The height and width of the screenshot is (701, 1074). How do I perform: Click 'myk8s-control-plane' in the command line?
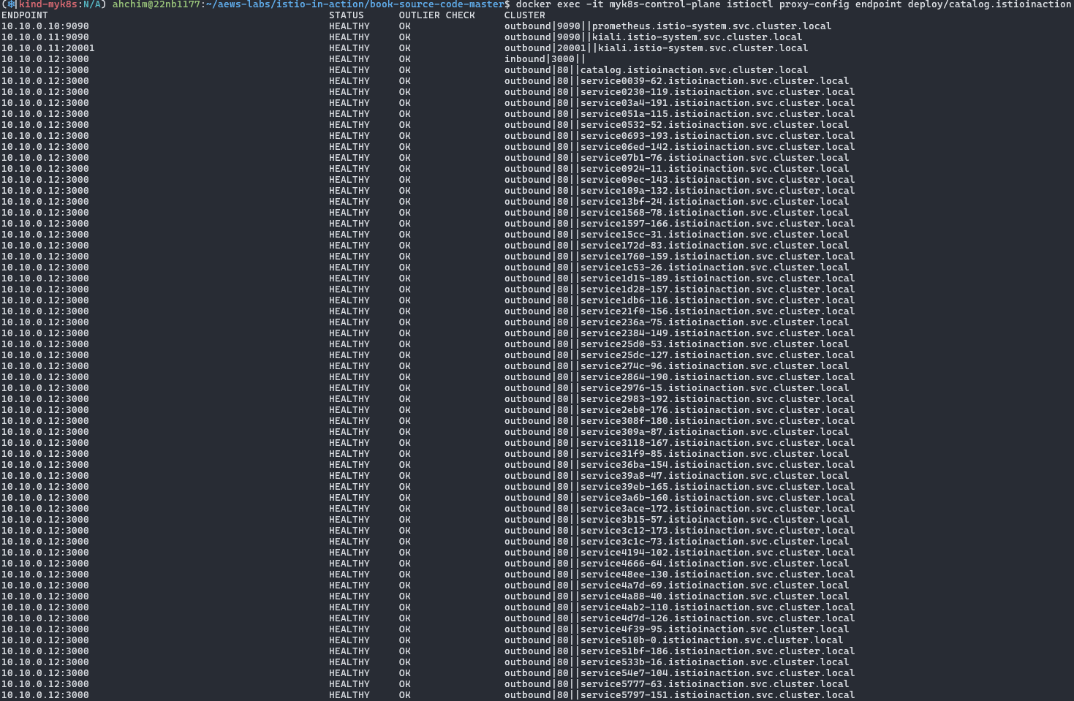pos(665,4)
